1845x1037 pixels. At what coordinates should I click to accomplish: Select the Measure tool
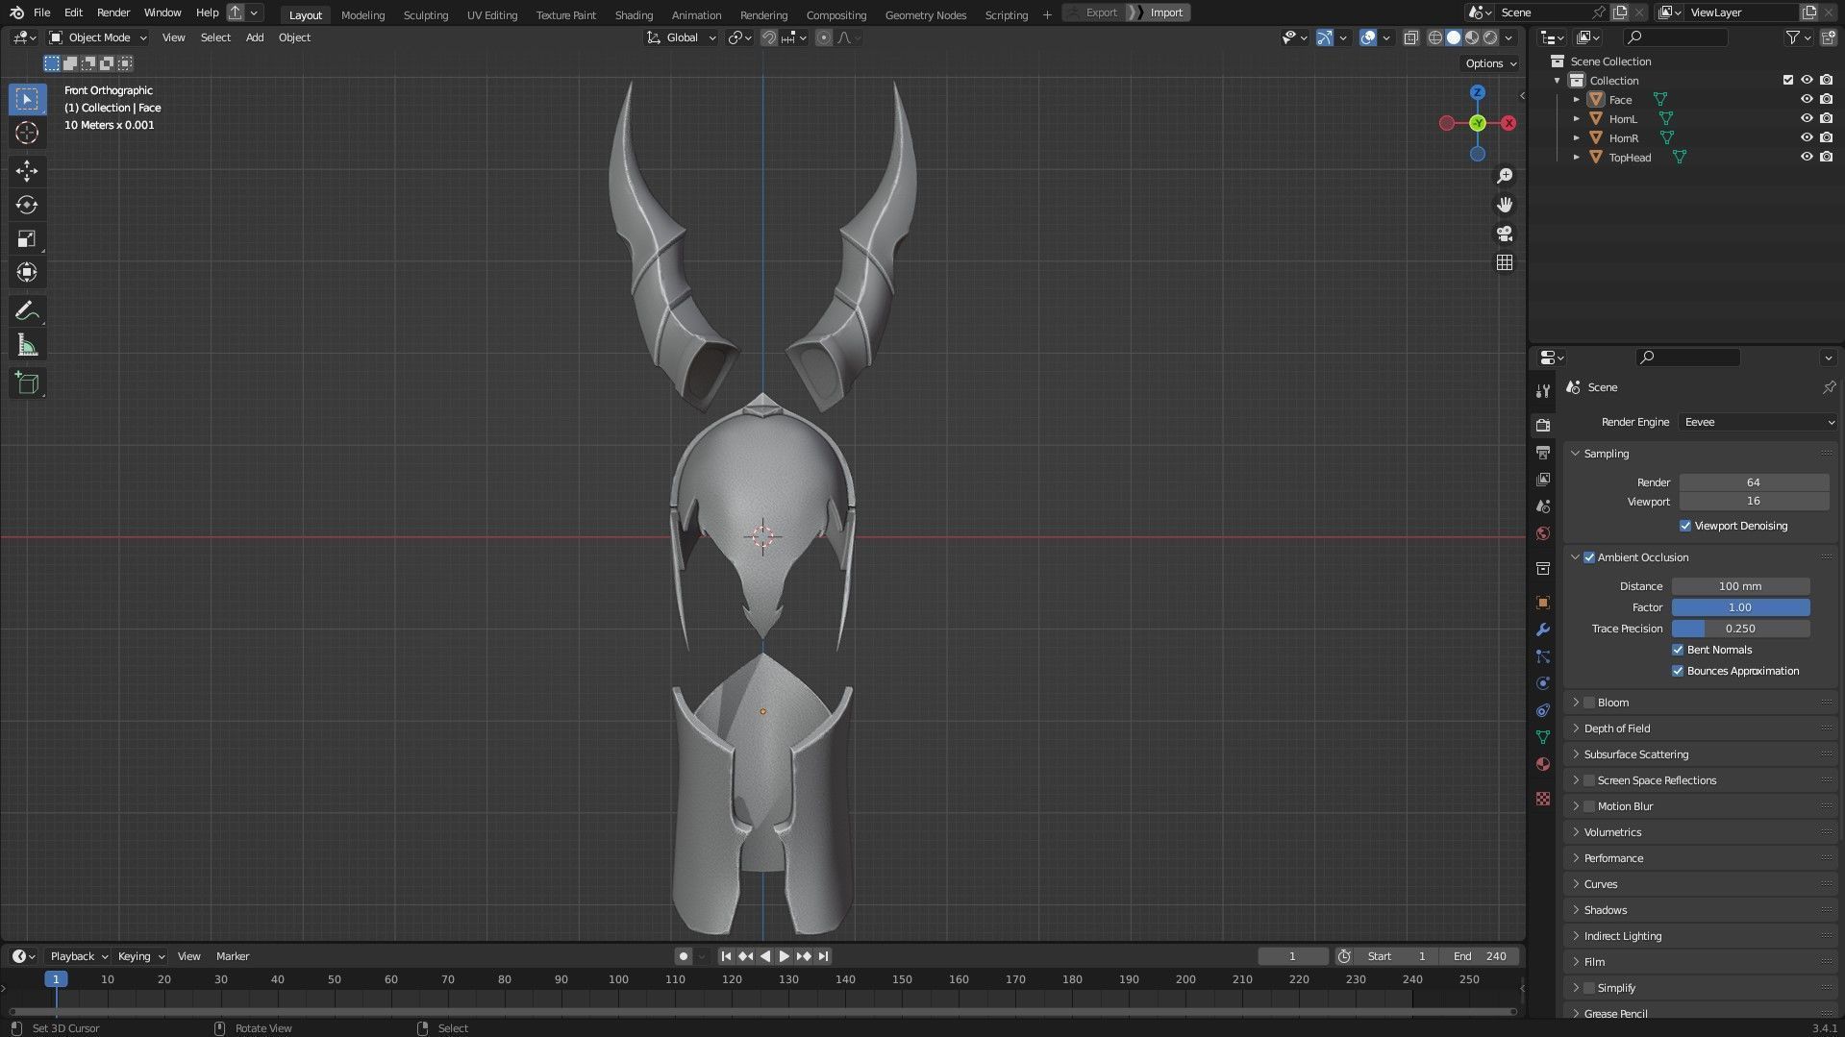(27, 346)
